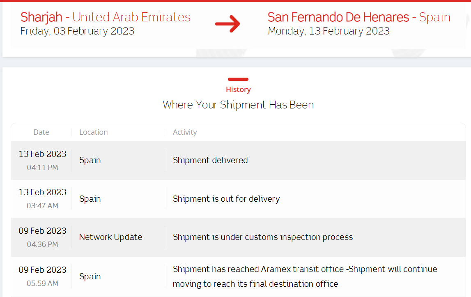Click the 05:59 AM transit office timestamp

tap(42, 283)
